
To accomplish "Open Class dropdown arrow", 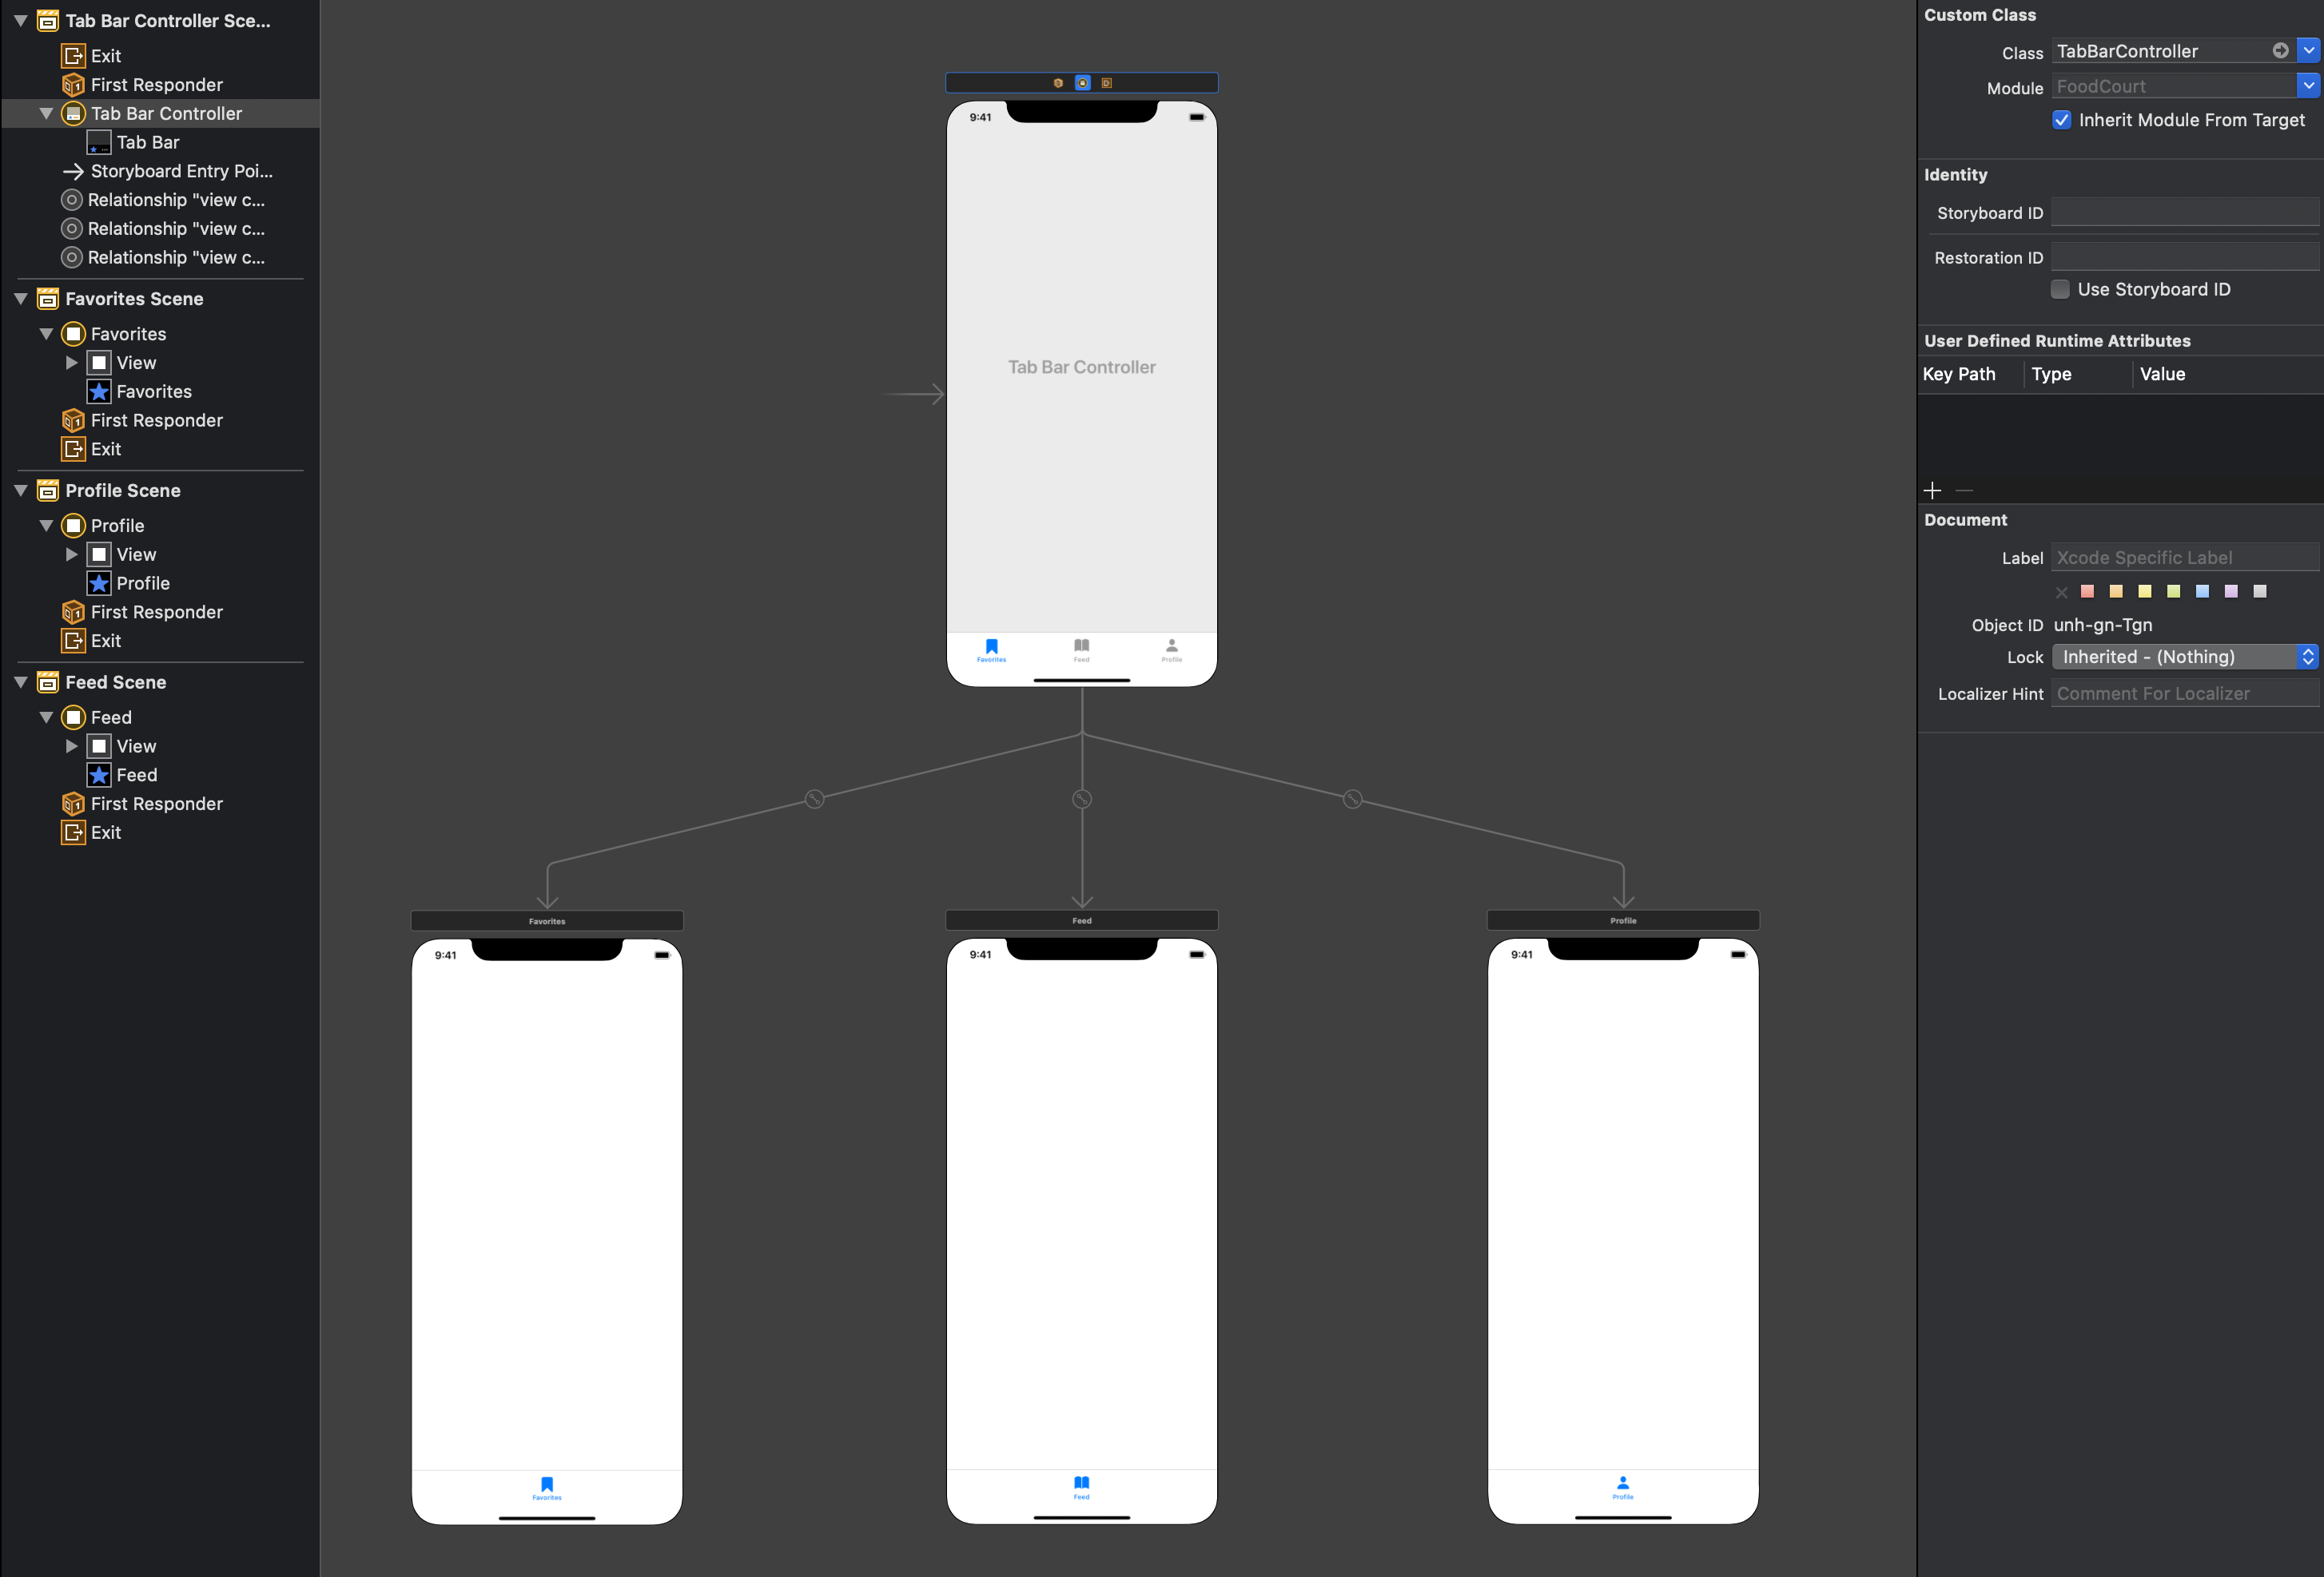I will coord(2308,50).
